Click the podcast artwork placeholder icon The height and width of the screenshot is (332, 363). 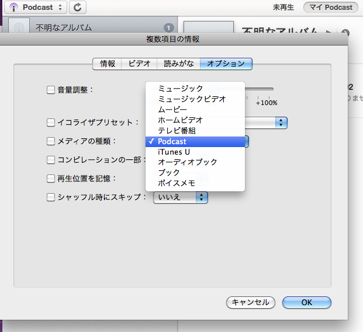(x=19, y=26)
